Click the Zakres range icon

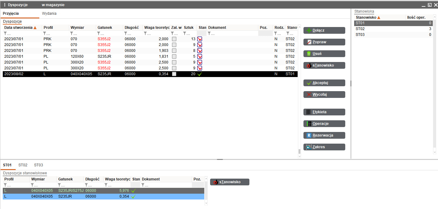(x=309, y=147)
